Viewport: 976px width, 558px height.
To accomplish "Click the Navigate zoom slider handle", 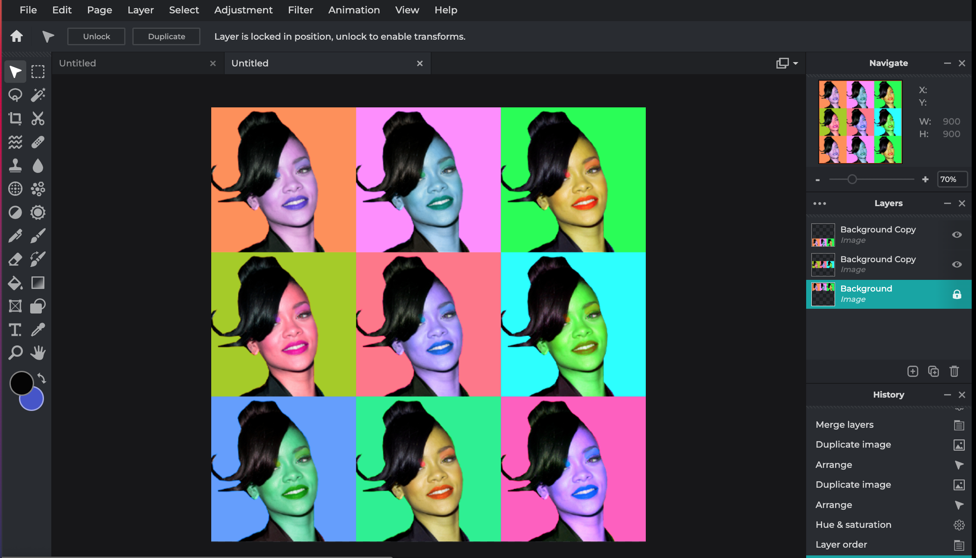I will pyautogui.click(x=852, y=179).
